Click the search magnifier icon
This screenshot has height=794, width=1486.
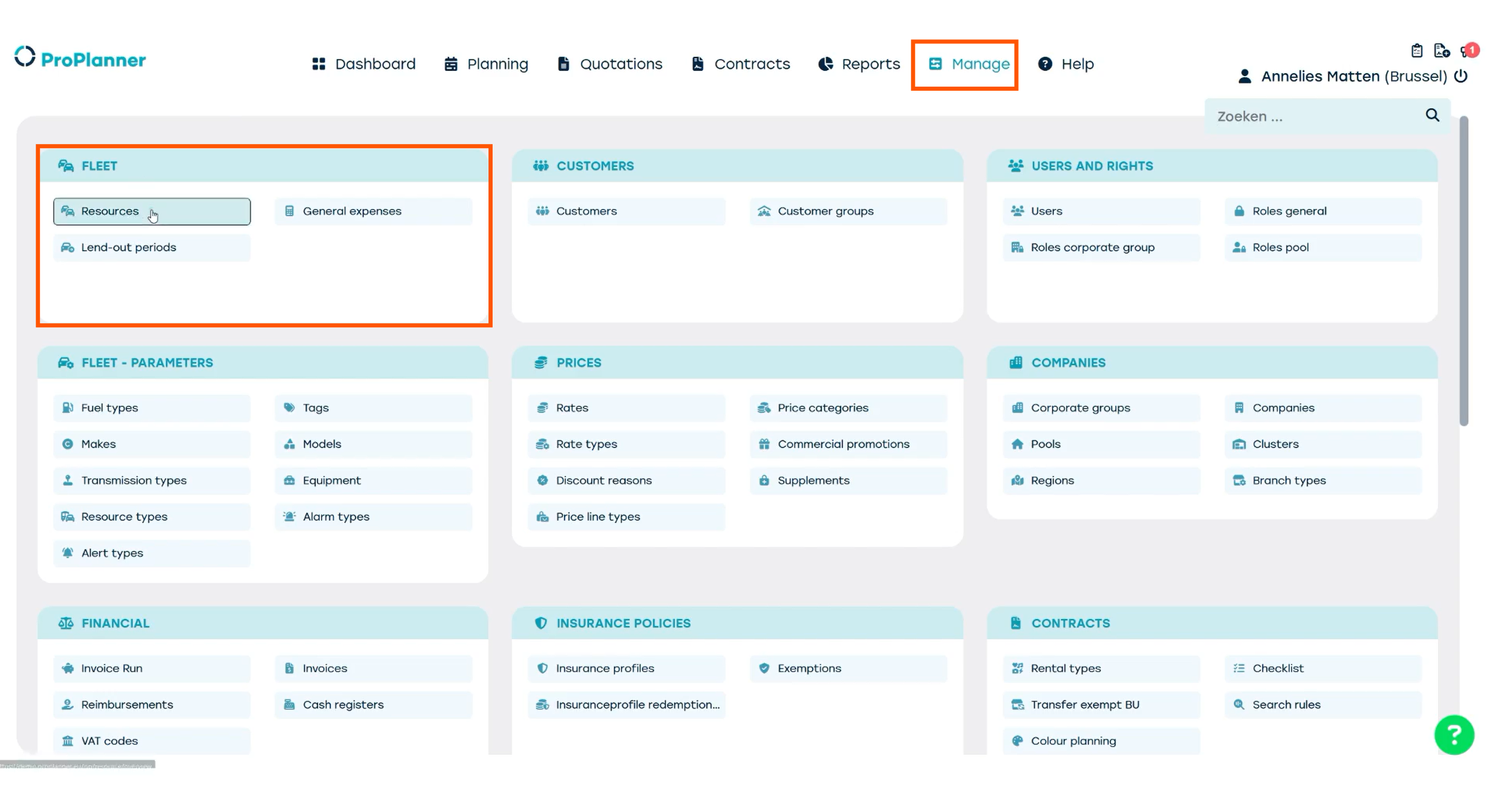click(1432, 115)
